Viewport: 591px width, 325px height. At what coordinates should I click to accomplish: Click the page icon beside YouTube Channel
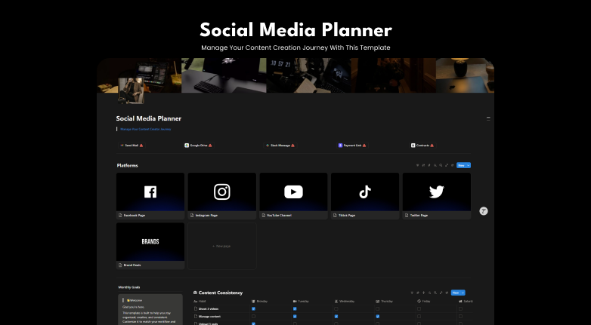pyautogui.click(x=263, y=216)
